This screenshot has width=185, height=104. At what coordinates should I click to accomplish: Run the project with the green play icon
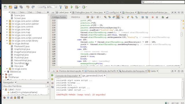point(72,7)
